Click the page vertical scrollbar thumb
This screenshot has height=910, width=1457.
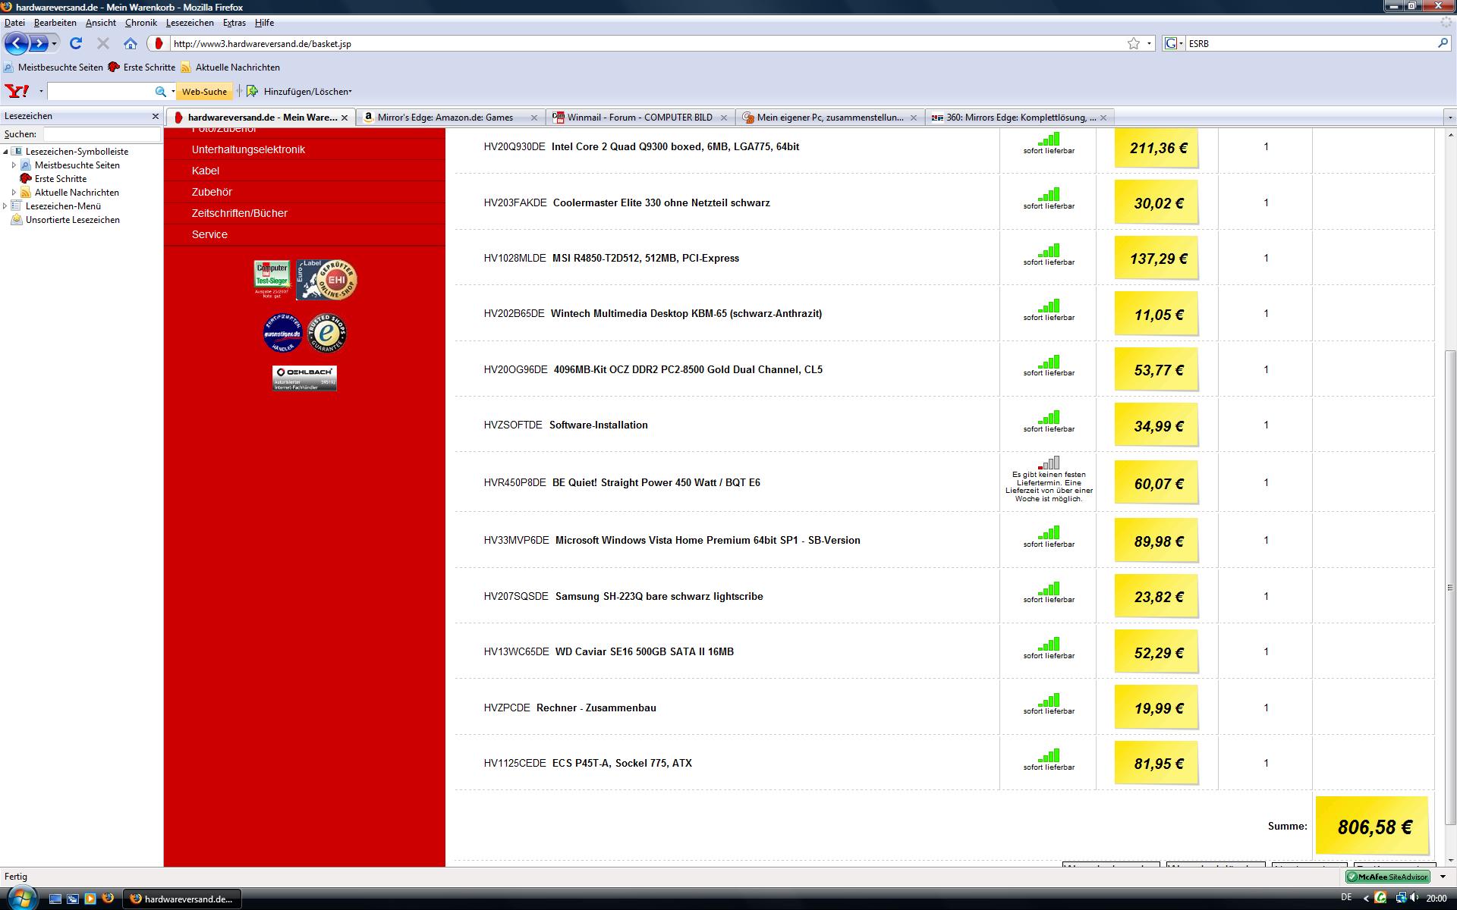coord(1450,588)
